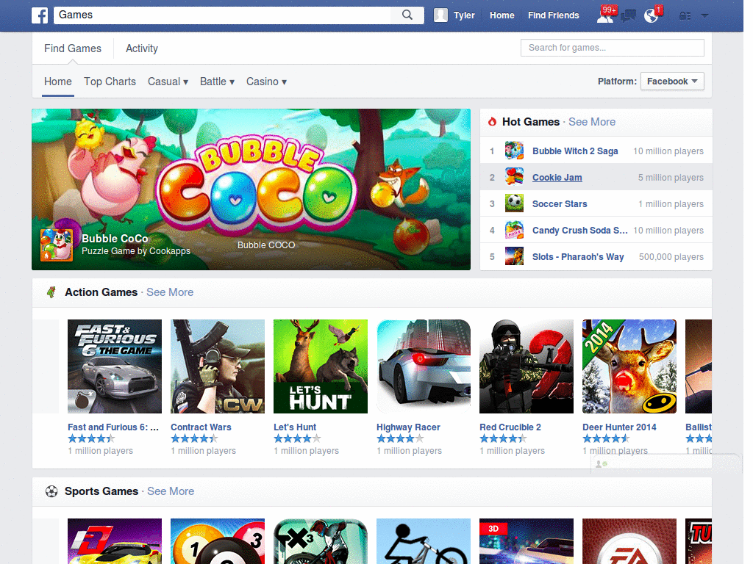Click See More next to Sports Games
This screenshot has height=564, width=753.
171,491
